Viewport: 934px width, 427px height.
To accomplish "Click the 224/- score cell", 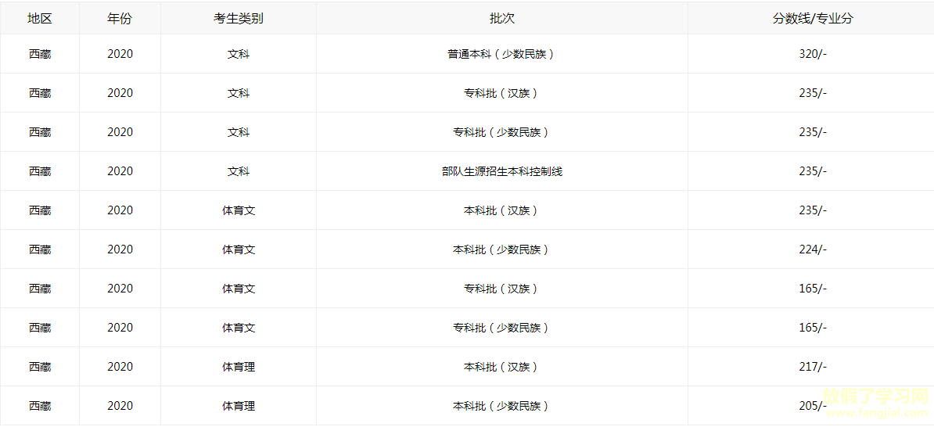I will click(x=812, y=249).
